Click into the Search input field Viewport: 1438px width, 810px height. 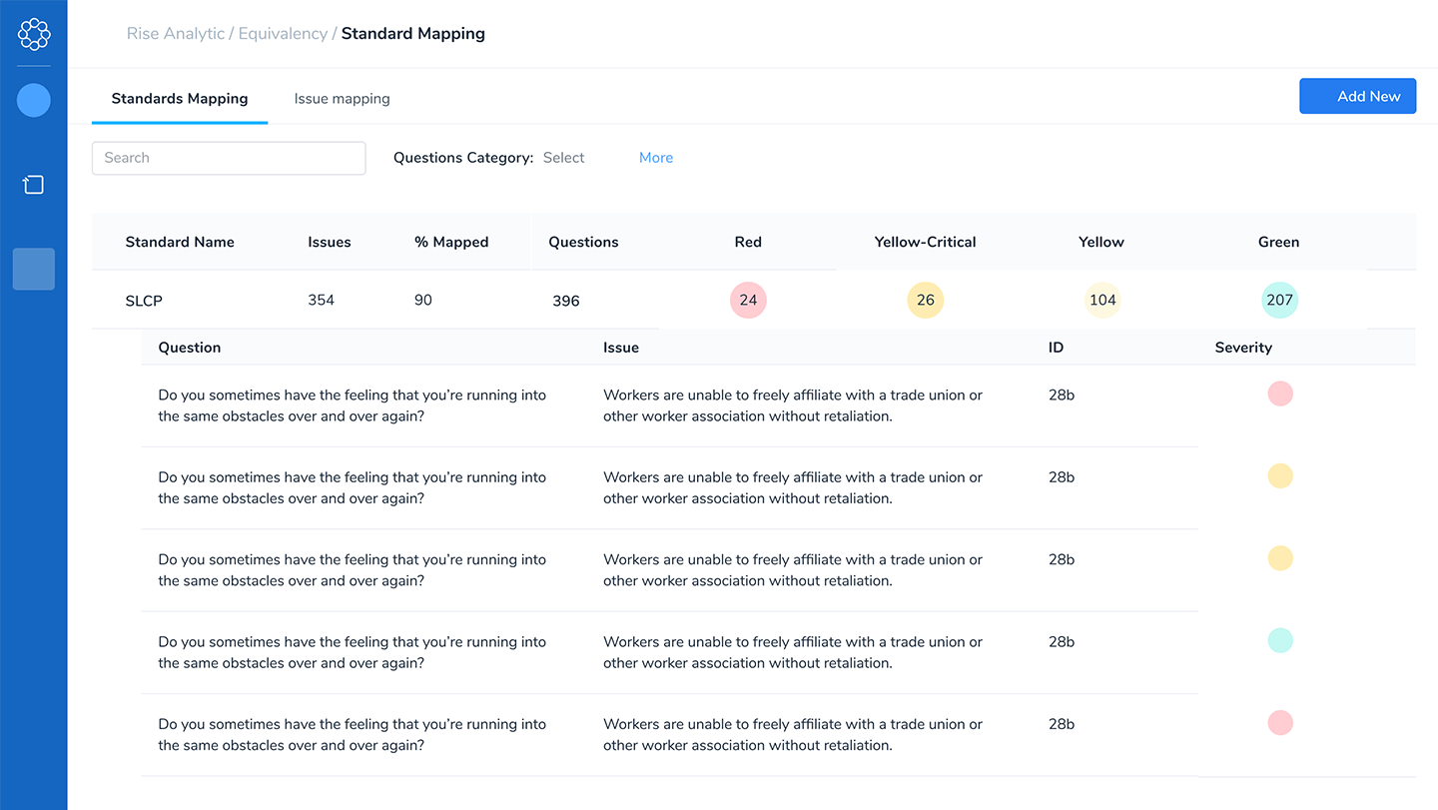click(x=229, y=158)
